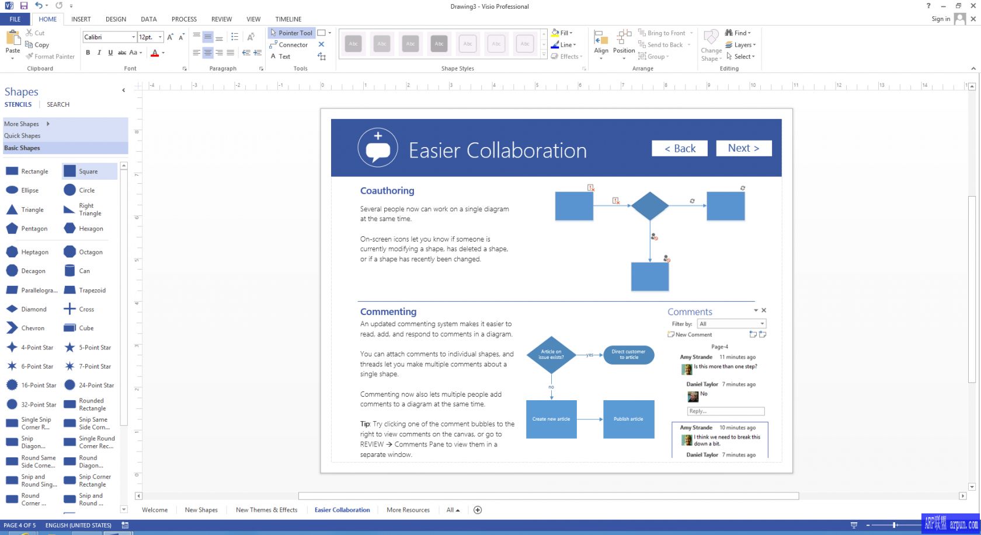Select the Pointer Tool

pyautogui.click(x=291, y=33)
